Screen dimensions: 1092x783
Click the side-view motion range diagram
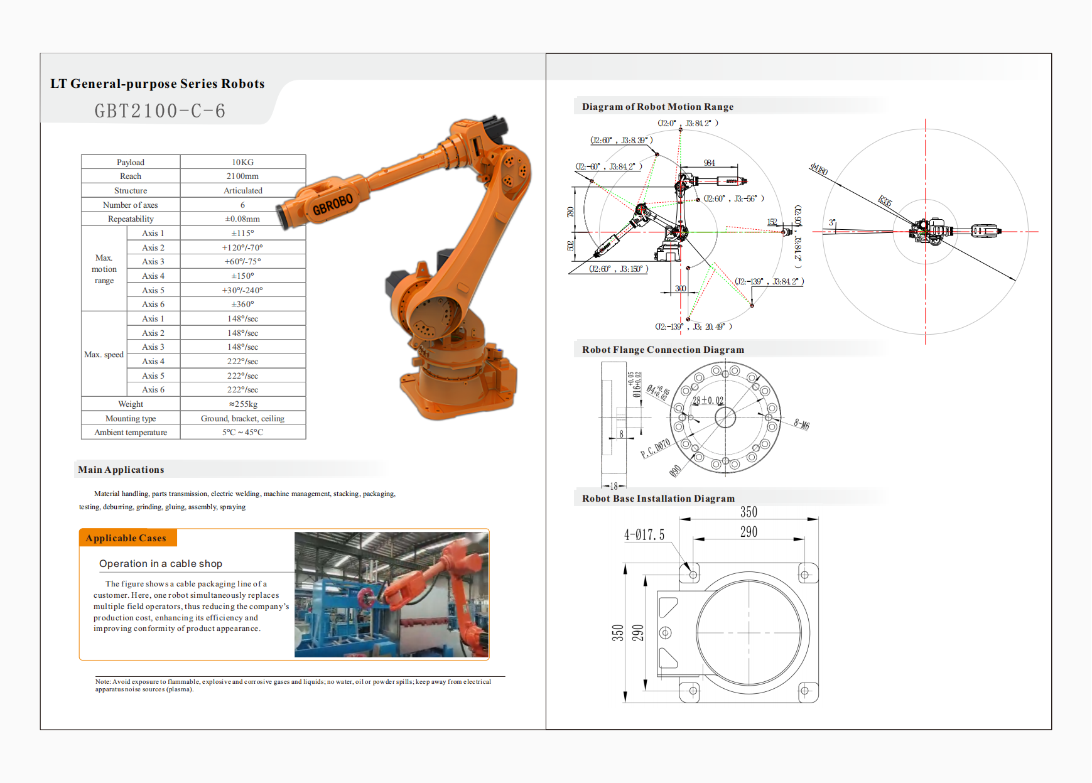click(681, 226)
